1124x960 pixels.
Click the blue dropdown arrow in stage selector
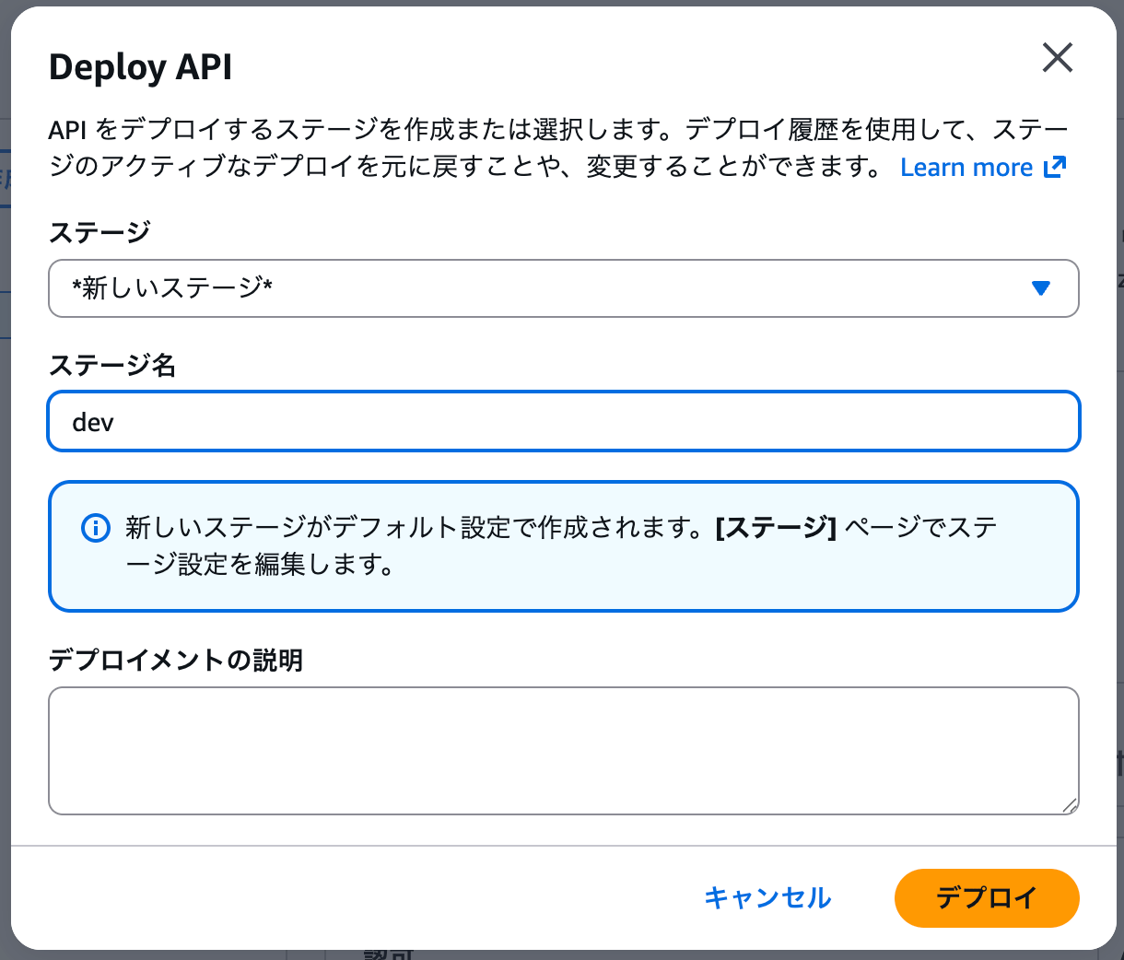pyautogui.click(x=1041, y=288)
